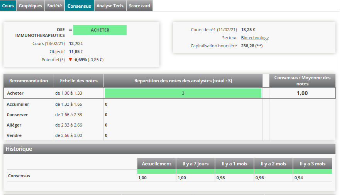Select the Accumuler row label
342x195 pixels.
pyautogui.click(x=18, y=104)
